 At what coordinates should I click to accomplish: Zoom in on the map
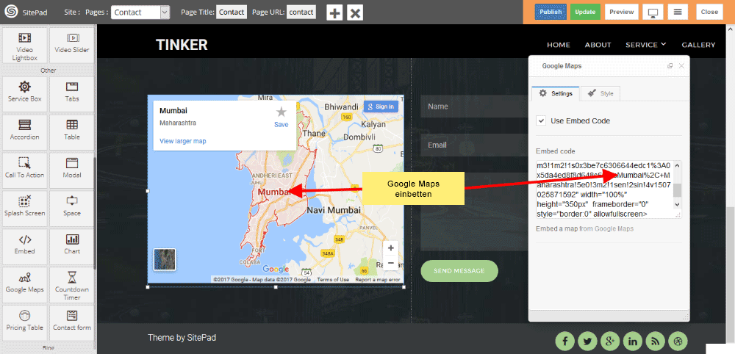pos(391,248)
